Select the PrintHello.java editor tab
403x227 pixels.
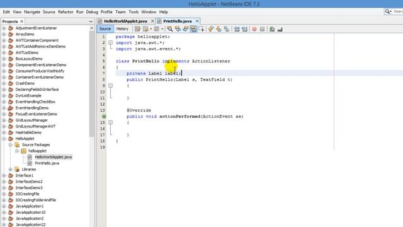coord(178,21)
